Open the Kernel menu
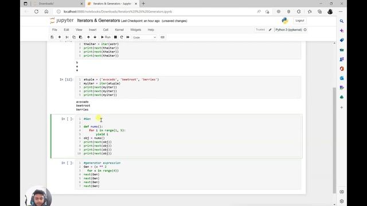 [x=119, y=30]
